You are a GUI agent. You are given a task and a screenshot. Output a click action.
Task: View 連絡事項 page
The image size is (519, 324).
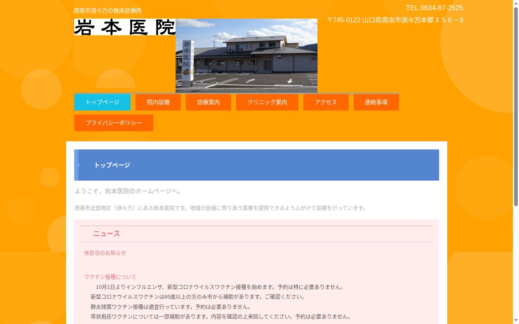[x=376, y=102]
